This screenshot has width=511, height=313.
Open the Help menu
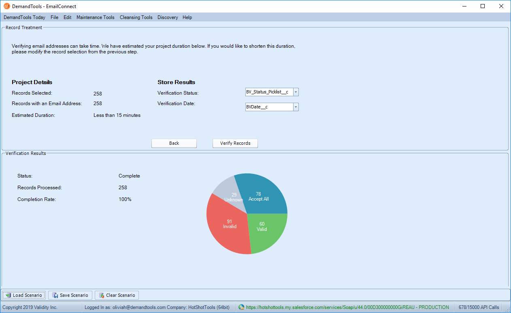[187, 17]
